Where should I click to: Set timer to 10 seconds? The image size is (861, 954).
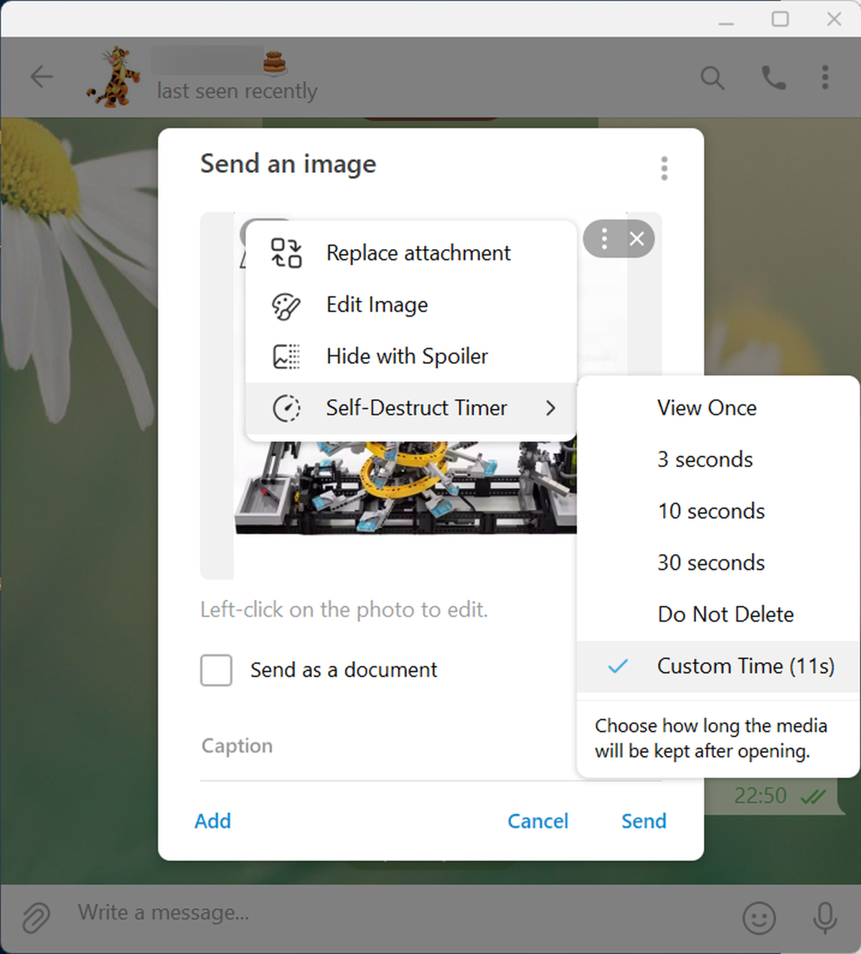coord(711,511)
